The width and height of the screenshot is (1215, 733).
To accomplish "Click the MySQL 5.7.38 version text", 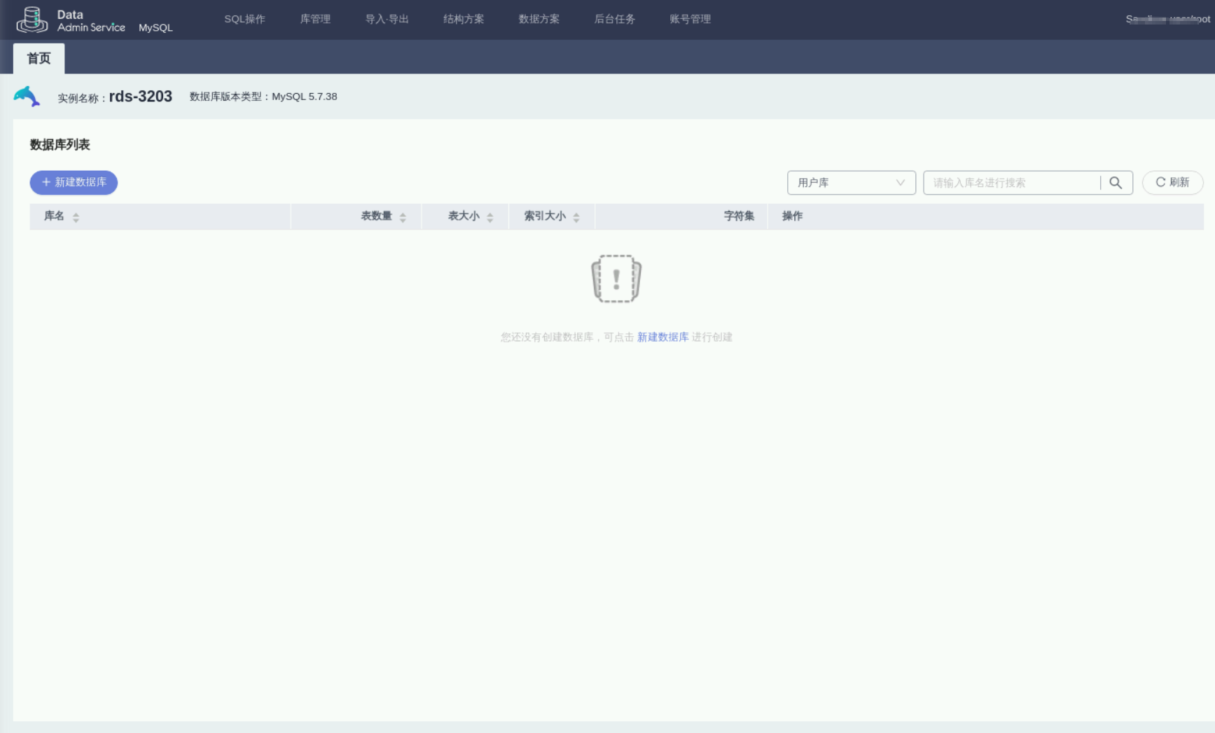I will pos(304,96).
